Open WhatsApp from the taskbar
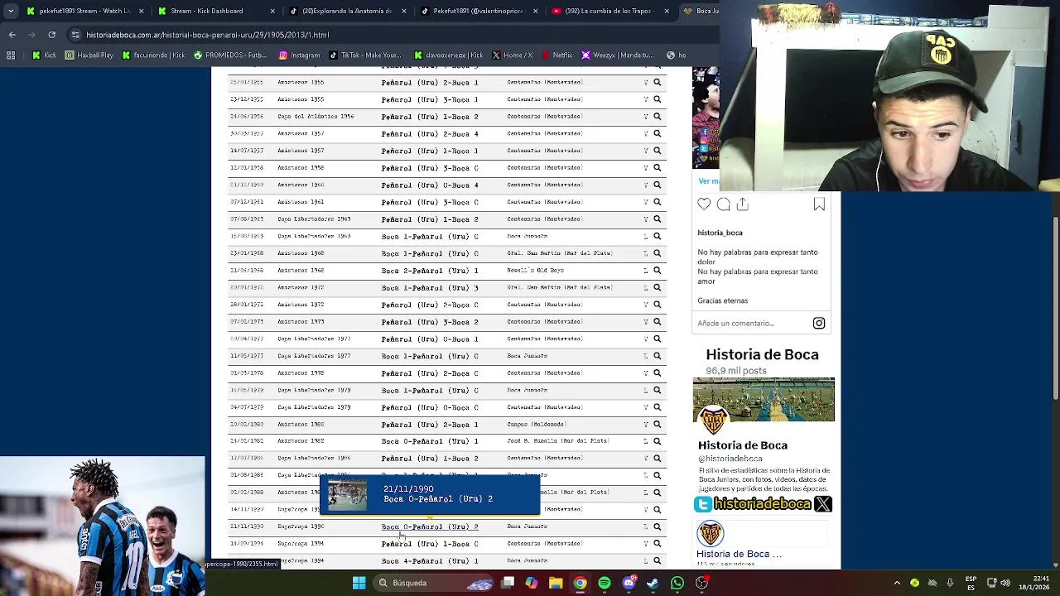1060x596 pixels. coord(677,583)
